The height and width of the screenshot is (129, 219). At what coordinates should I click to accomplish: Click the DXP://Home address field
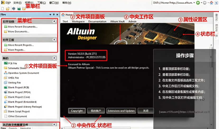173,3
